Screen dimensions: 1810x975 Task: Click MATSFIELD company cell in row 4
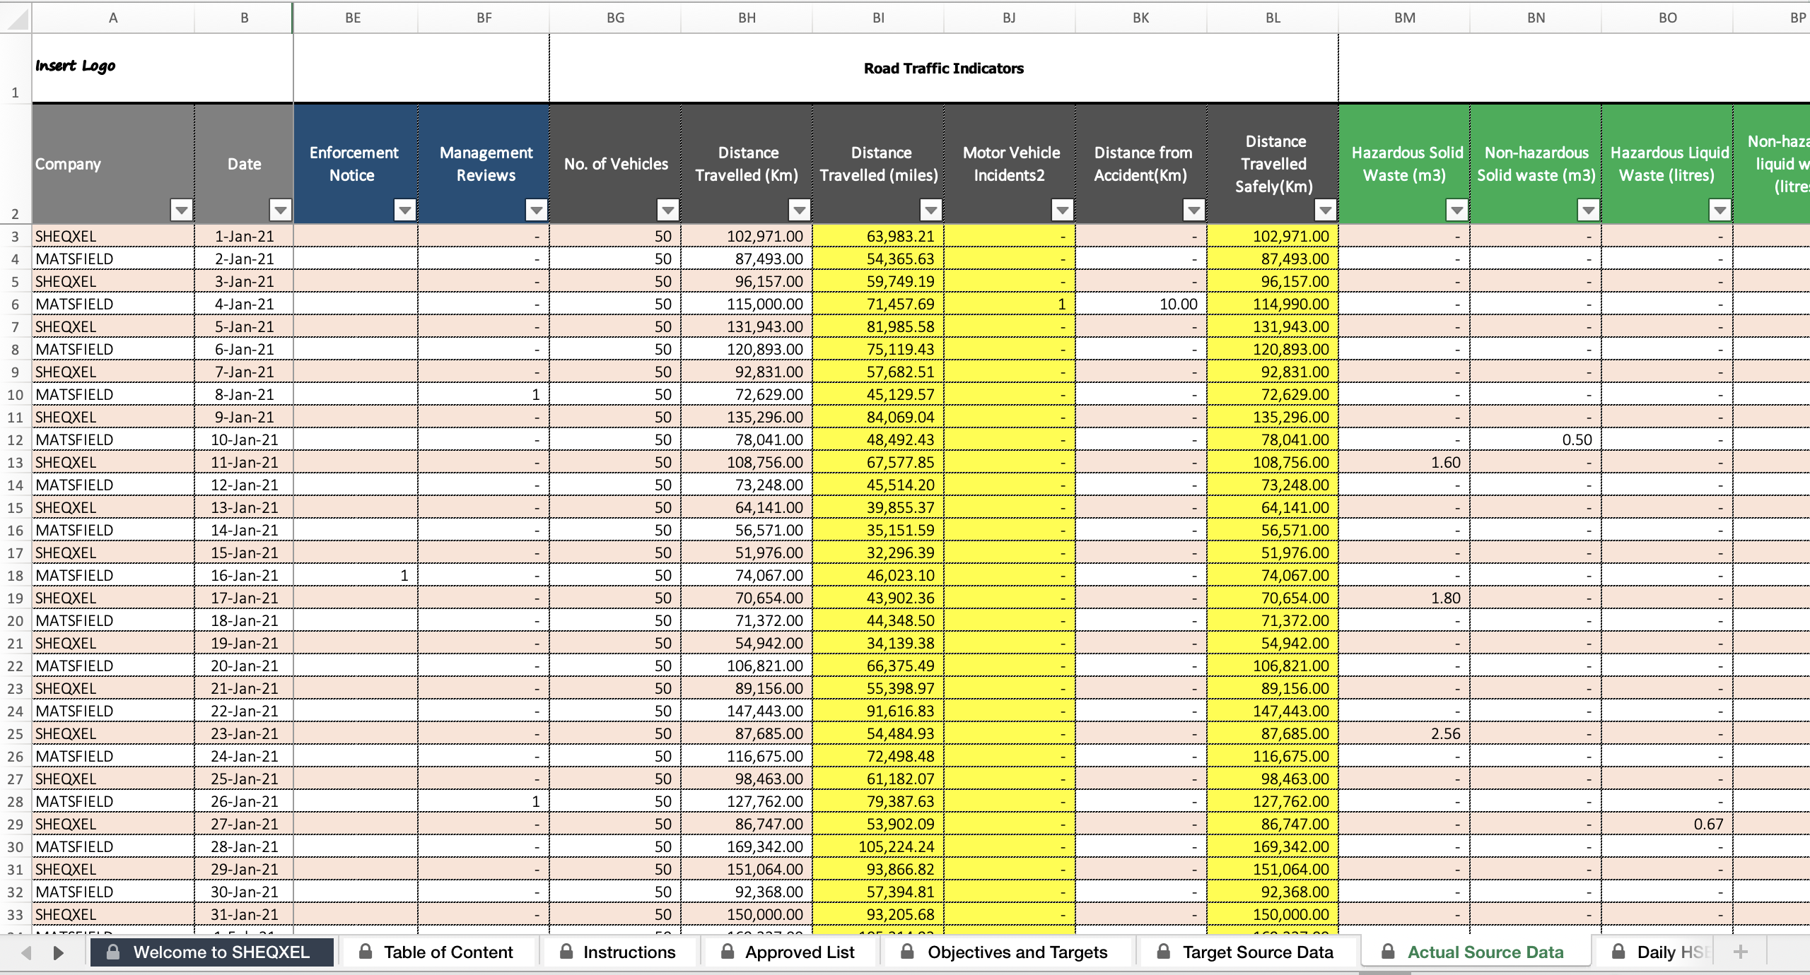point(113,259)
